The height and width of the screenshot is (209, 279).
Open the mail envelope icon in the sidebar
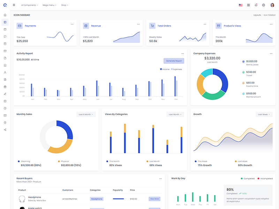pos(5,51)
